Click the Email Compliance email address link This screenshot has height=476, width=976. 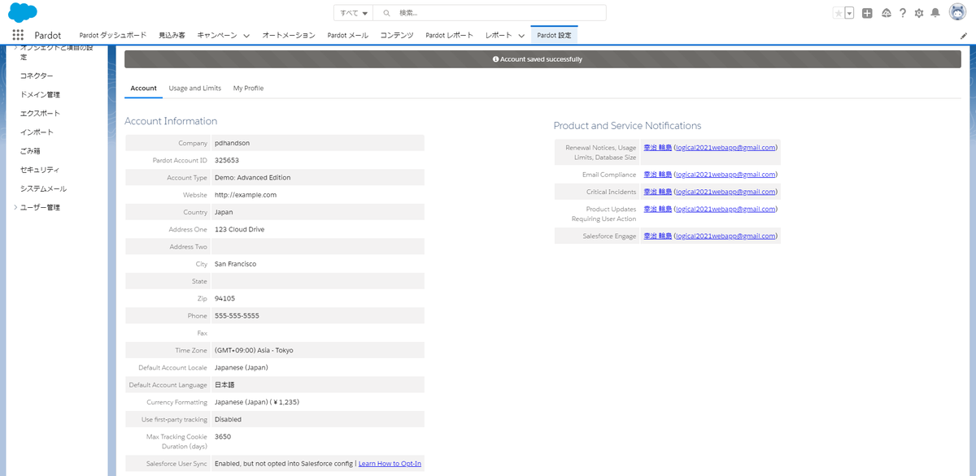(725, 174)
